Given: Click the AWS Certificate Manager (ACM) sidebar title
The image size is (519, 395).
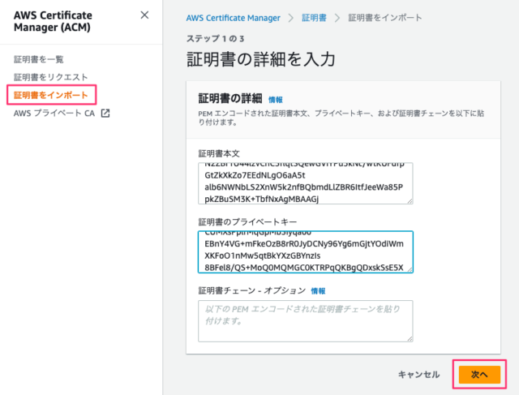Looking at the screenshot, I should point(53,21).
